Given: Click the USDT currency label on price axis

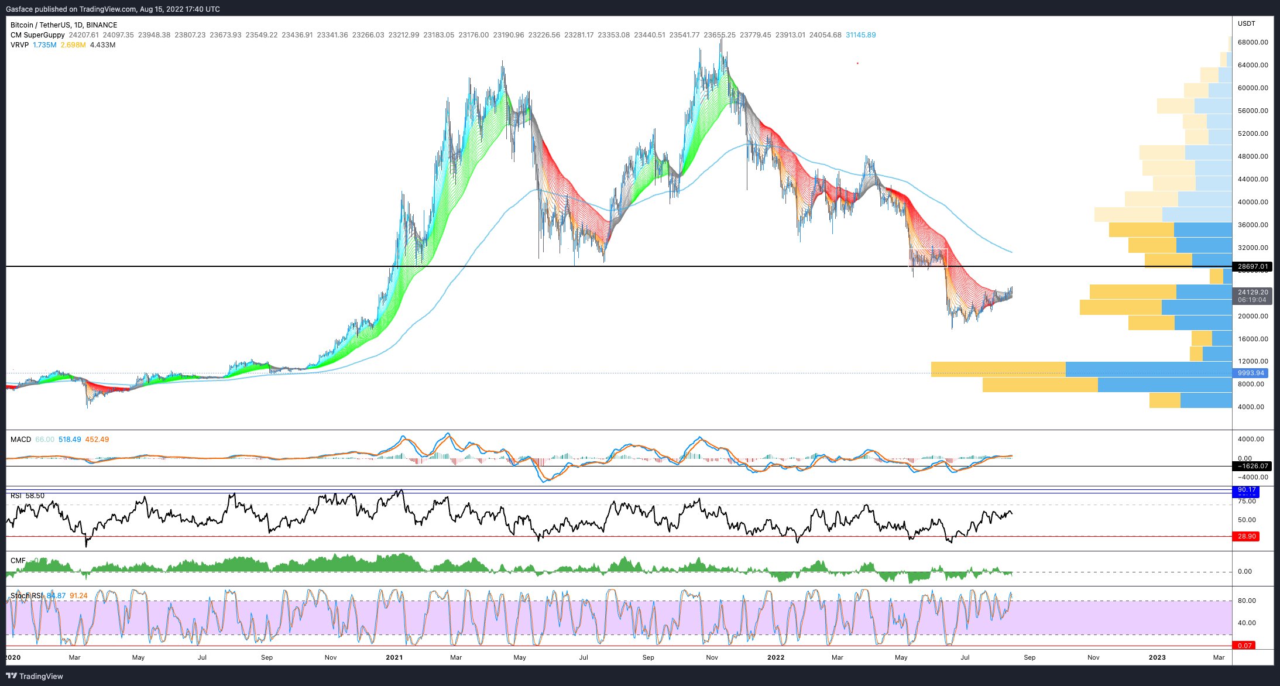Looking at the screenshot, I should coord(1247,23).
